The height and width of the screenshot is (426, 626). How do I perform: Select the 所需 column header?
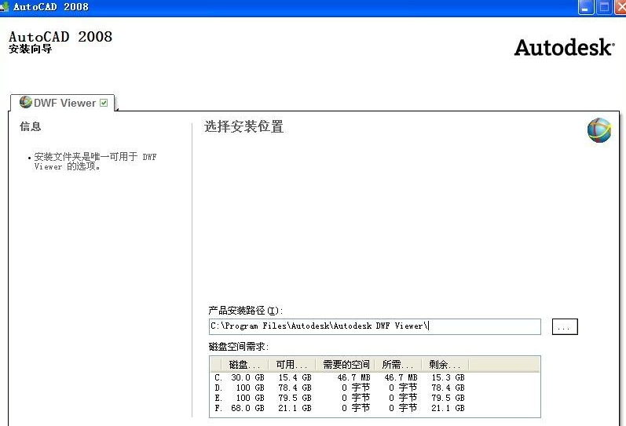pyautogui.click(x=398, y=365)
